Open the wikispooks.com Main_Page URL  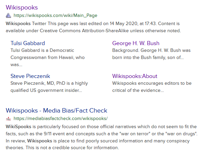pos(55,16)
